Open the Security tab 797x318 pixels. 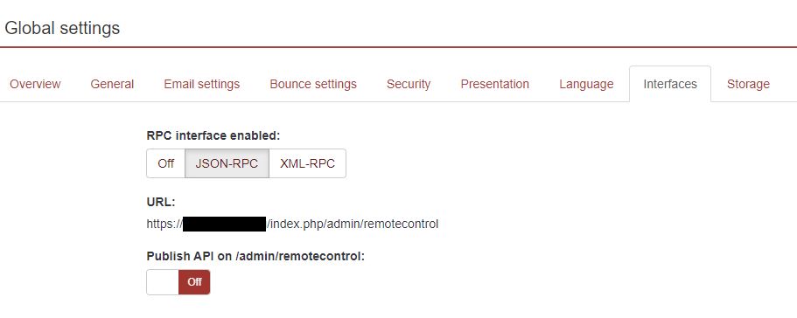tap(409, 84)
